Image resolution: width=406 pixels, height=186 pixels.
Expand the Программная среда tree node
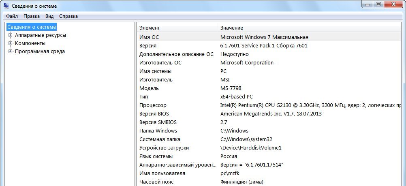[11, 51]
